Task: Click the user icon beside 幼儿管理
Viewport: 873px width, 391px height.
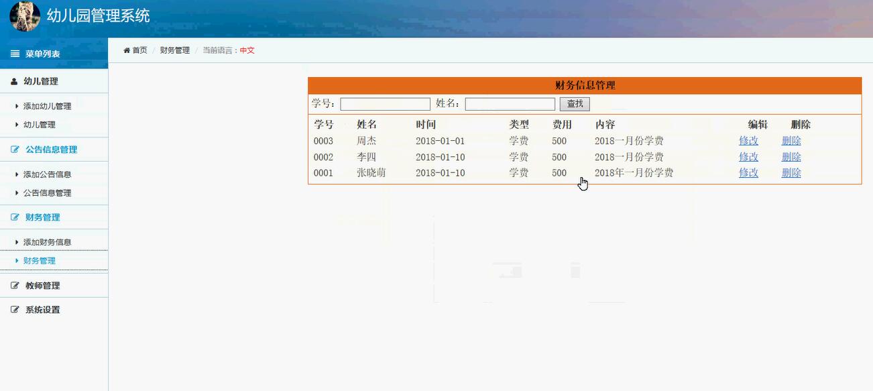Action: (14, 81)
